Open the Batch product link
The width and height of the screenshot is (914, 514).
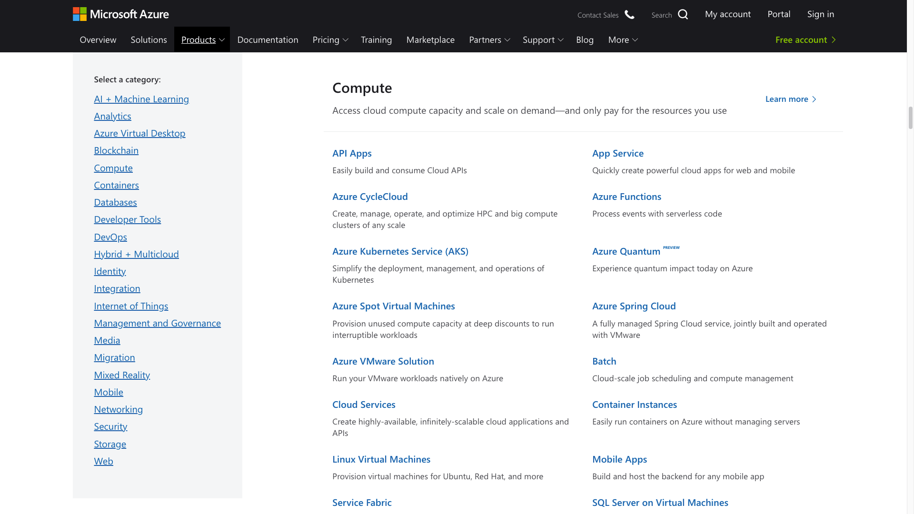tap(604, 361)
